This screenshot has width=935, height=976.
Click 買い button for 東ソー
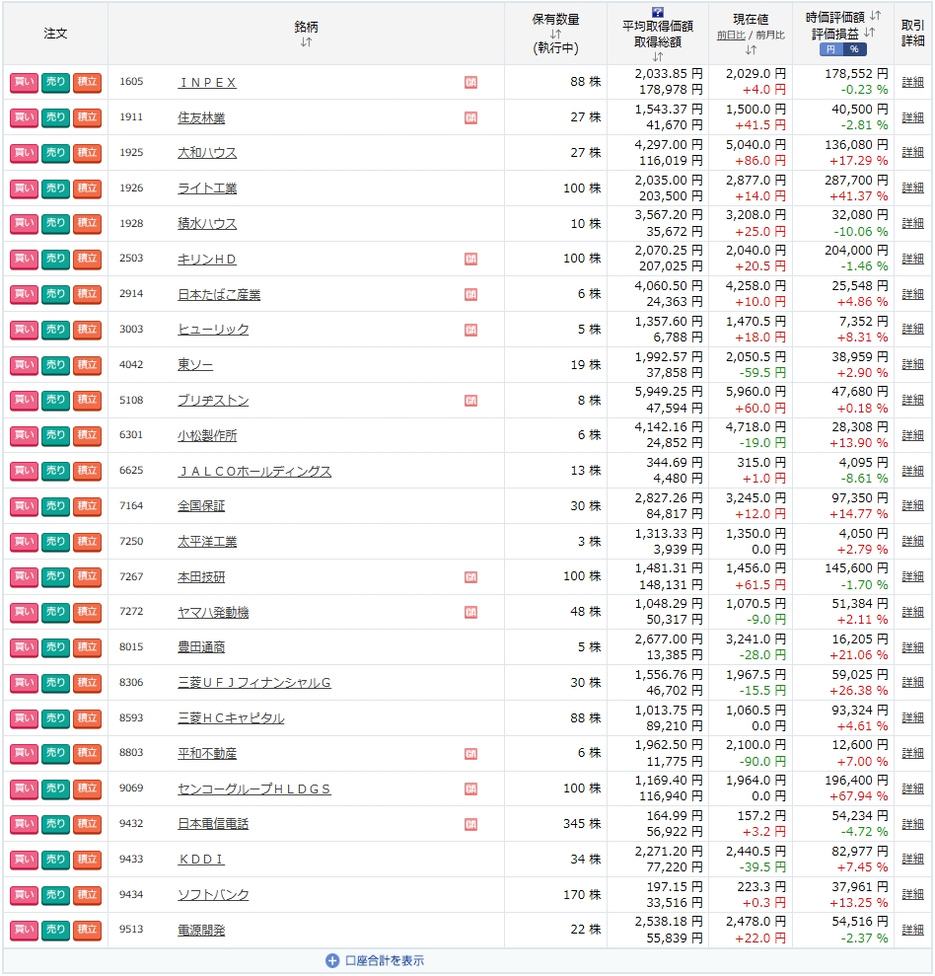25,365
